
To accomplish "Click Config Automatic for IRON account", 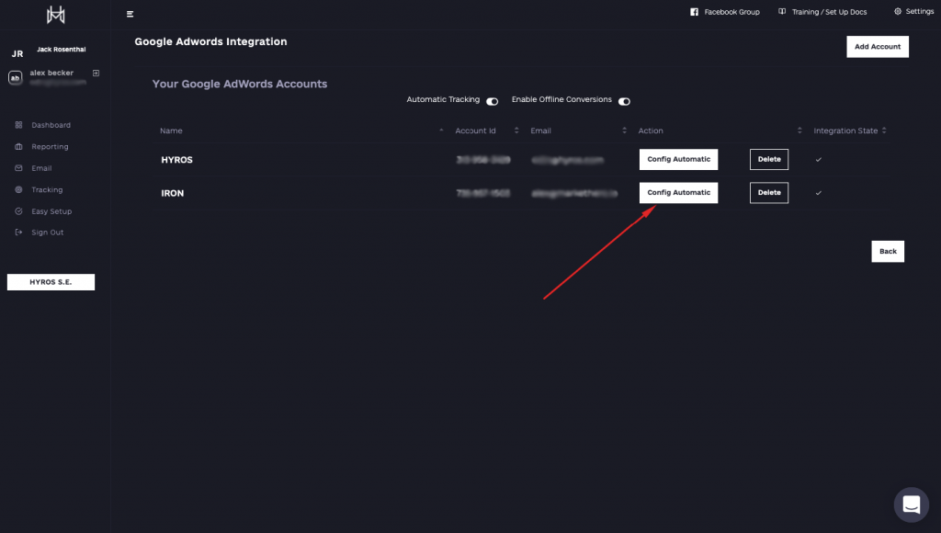I will [x=678, y=193].
